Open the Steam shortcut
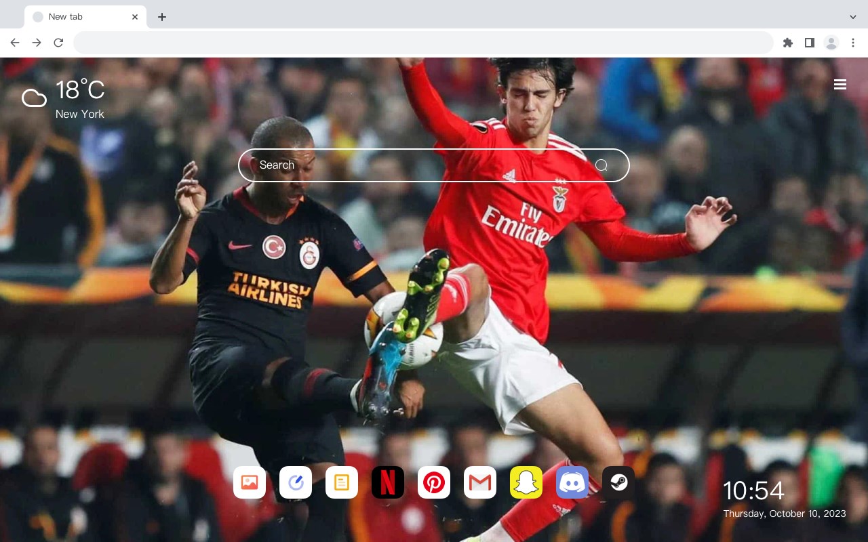The image size is (868, 542). tap(618, 482)
